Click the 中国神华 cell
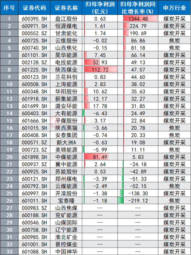 click(x=66, y=251)
